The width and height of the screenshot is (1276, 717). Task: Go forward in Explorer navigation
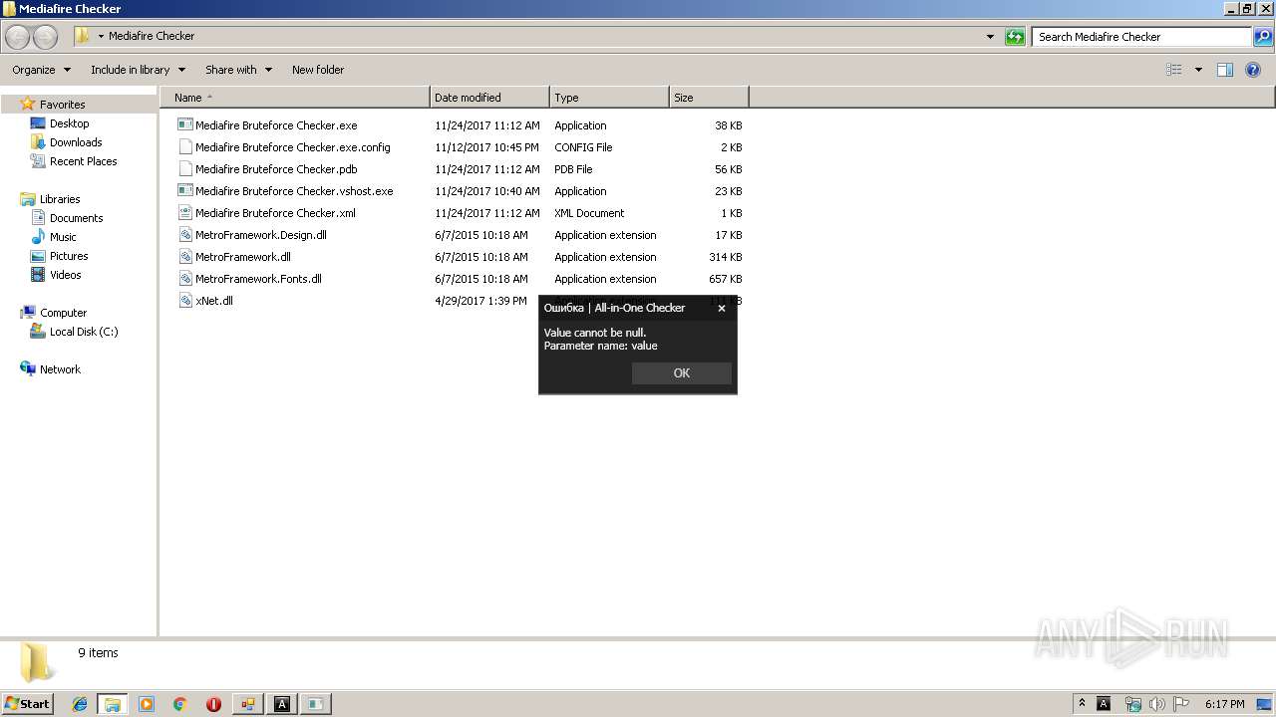pos(45,37)
